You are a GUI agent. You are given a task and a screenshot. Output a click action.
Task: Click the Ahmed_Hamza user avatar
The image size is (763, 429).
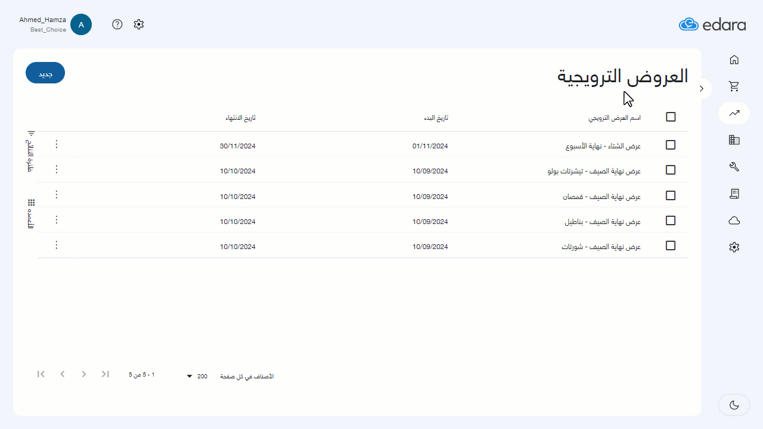pos(81,24)
